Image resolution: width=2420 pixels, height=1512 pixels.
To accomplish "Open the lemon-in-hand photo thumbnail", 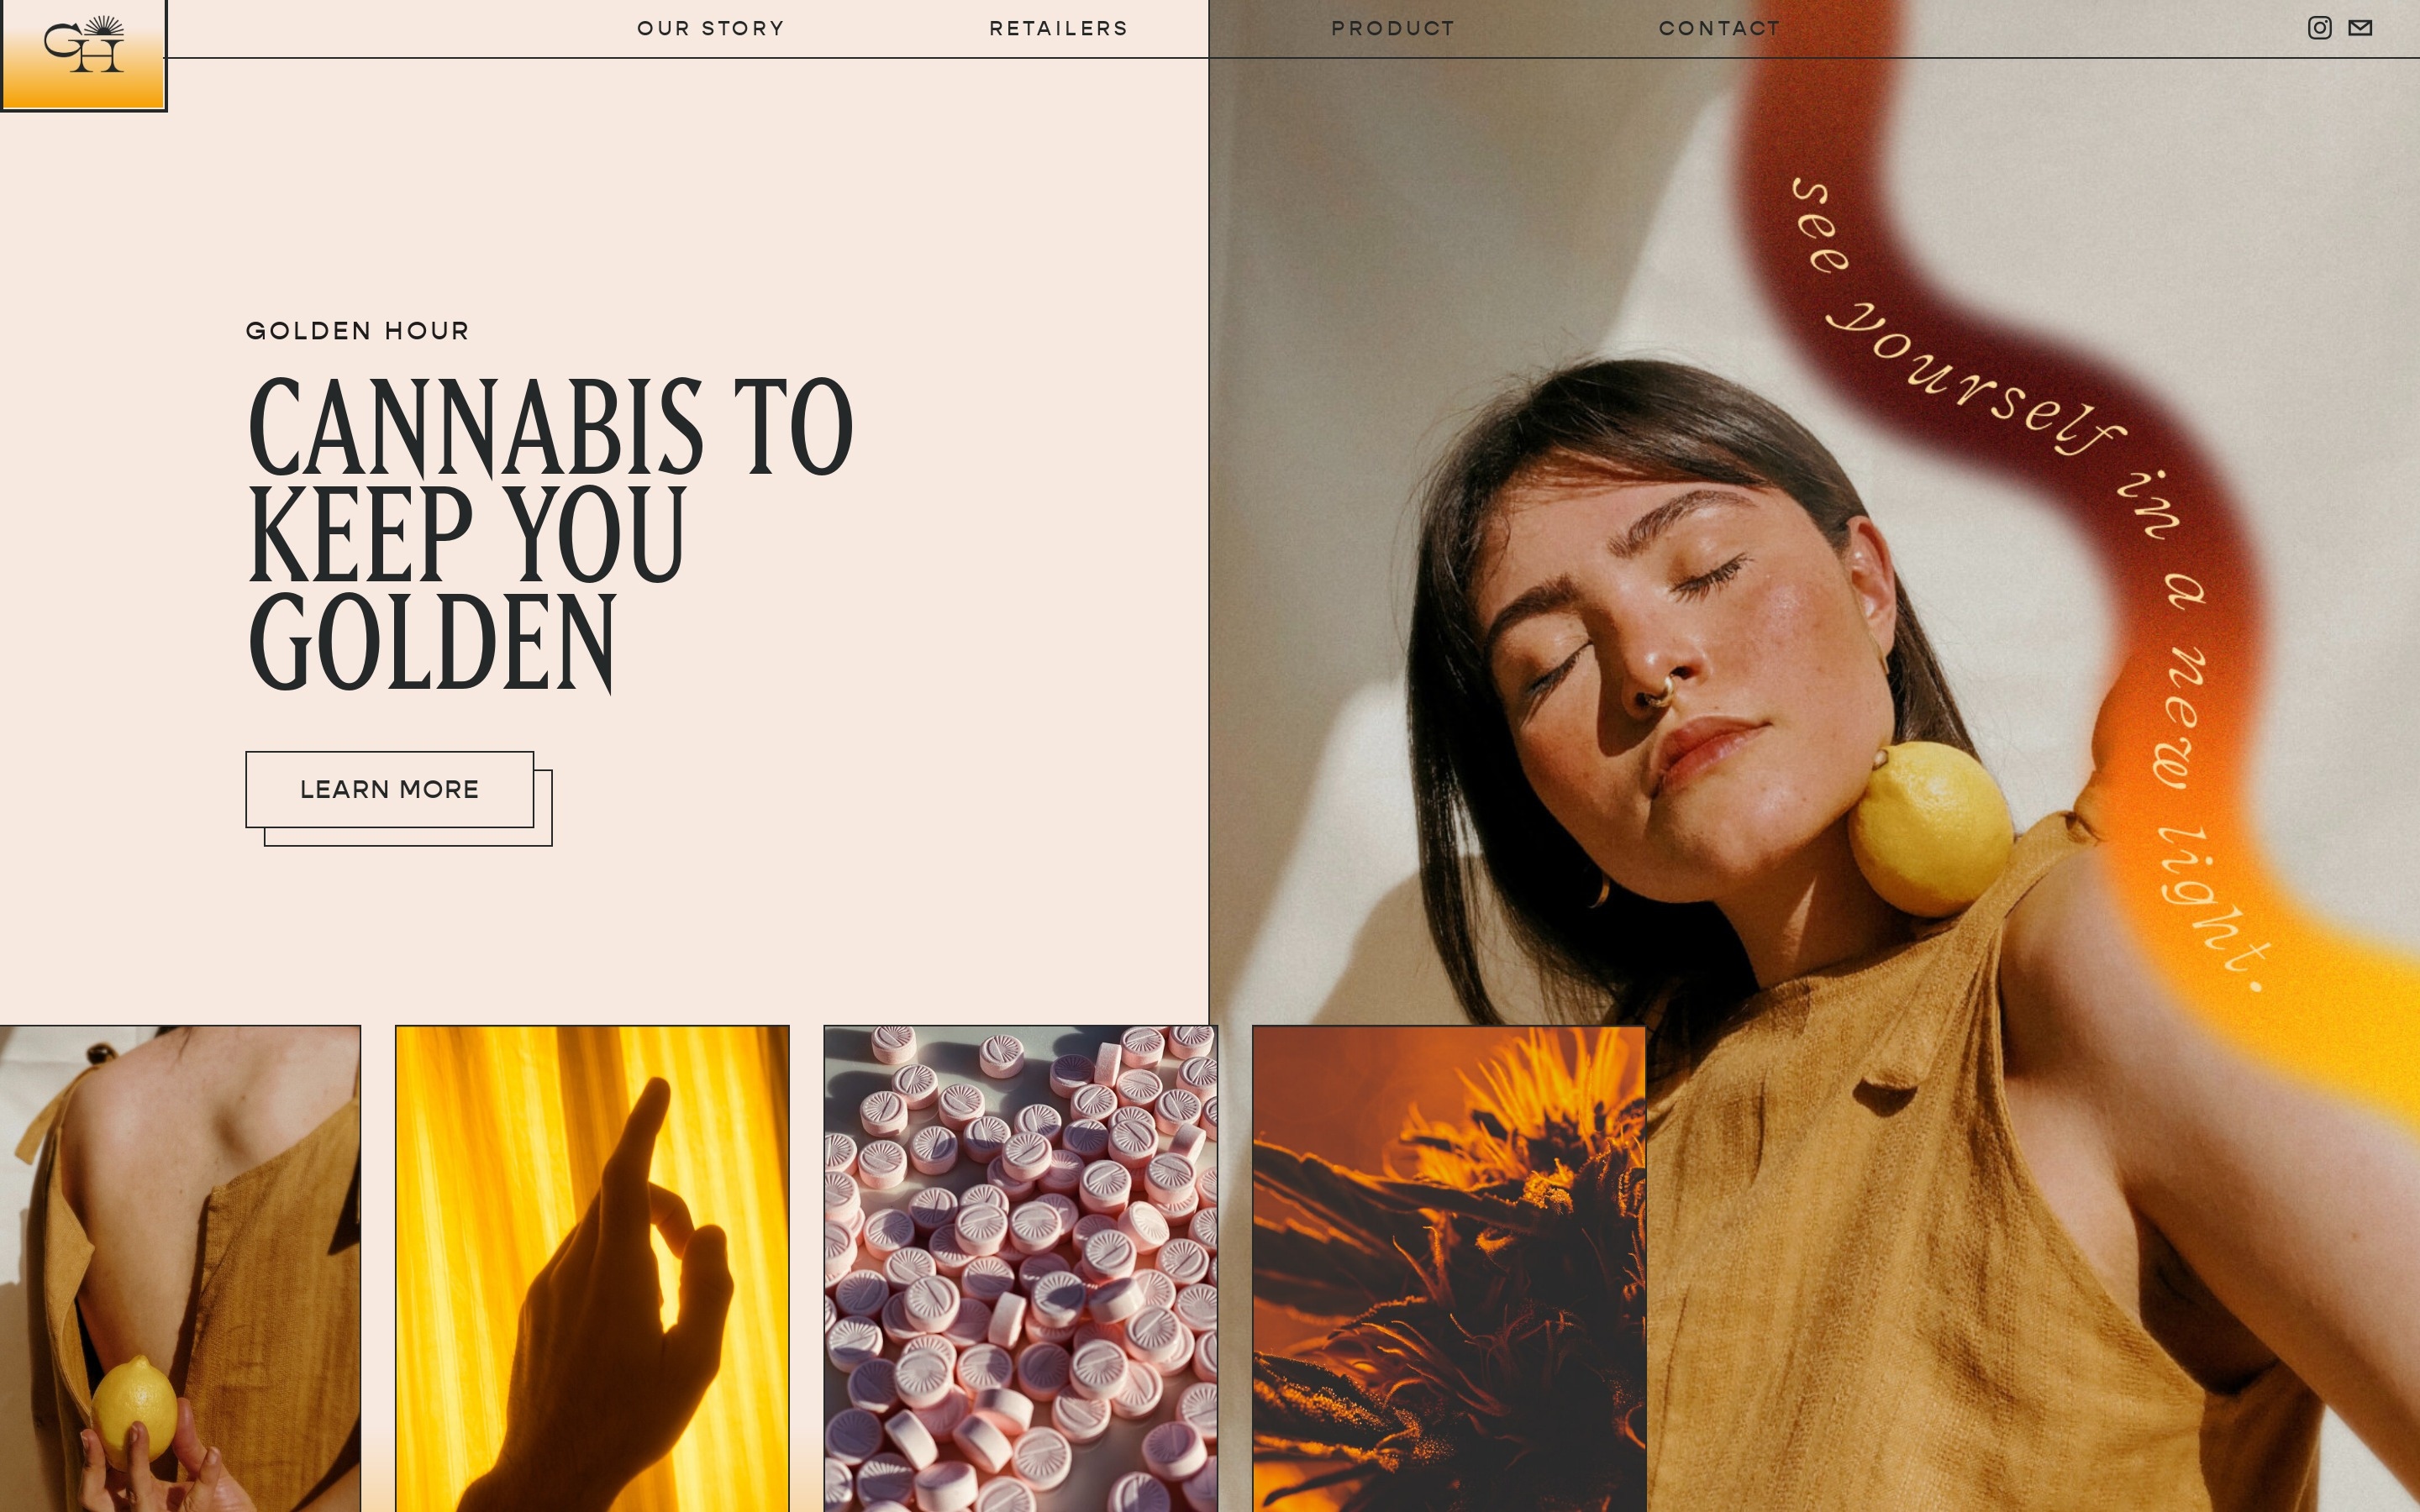I will (180, 1268).
